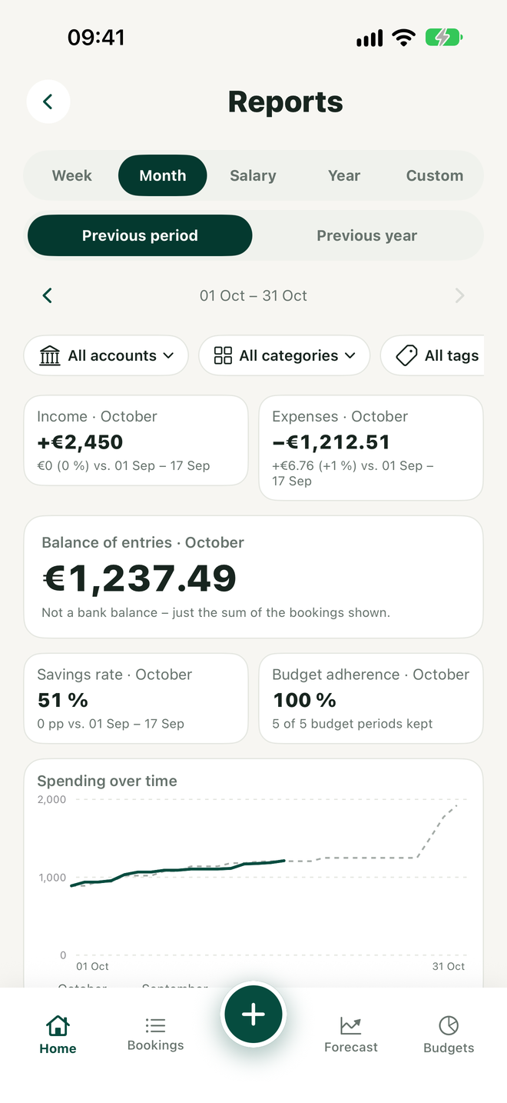The height and width of the screenshot is (1103, 507).
Task: Open the Bookings list icon
Action: point(155,1025)
